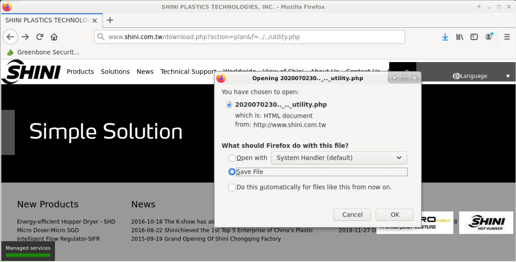The width and height of the screenshot is (516, 262).
Task: Open Energy-efficient Hopper Dryer - SHD link
Action: point(66,221)
